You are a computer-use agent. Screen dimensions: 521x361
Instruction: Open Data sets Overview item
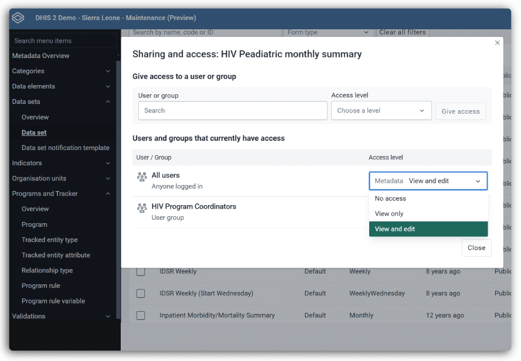pos(35,117)
